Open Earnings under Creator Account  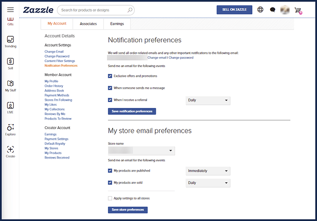click(51, 134)
